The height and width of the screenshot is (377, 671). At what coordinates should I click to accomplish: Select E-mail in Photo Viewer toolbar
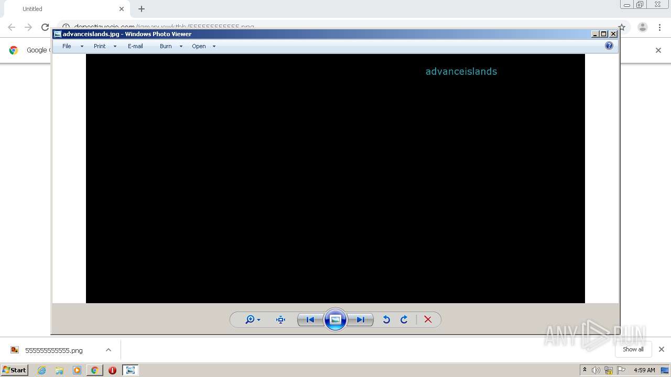(135, 46)
